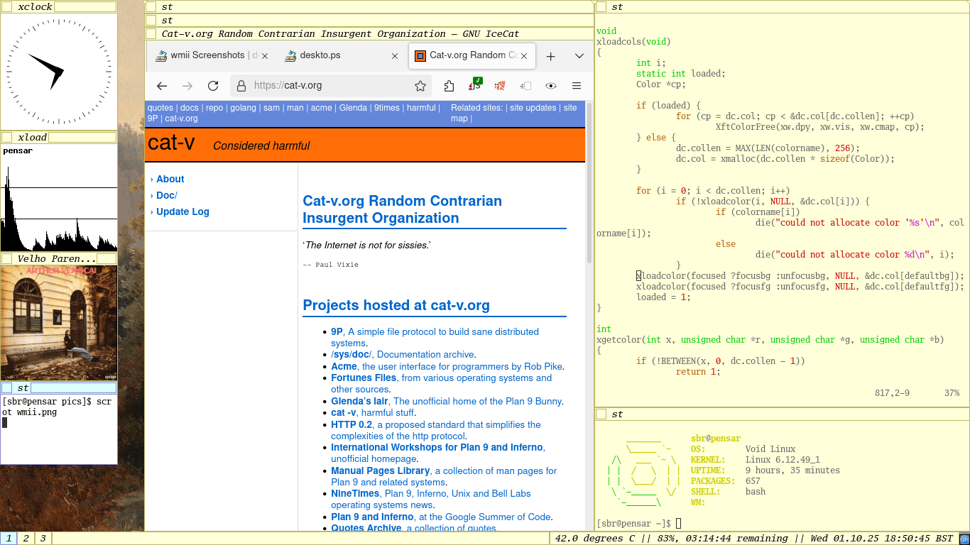
Task: Expand the list-all-tabs chevron
Action: click(579, 56)
